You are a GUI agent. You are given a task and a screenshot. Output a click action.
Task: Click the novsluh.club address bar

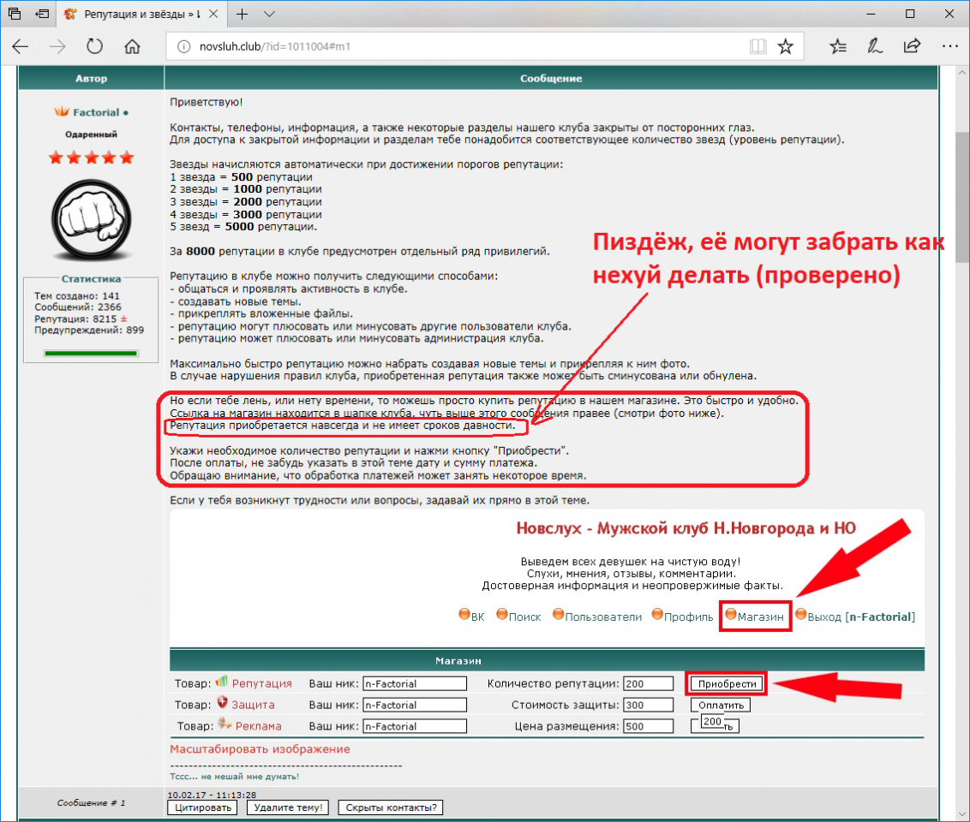[x=454, y=46]
